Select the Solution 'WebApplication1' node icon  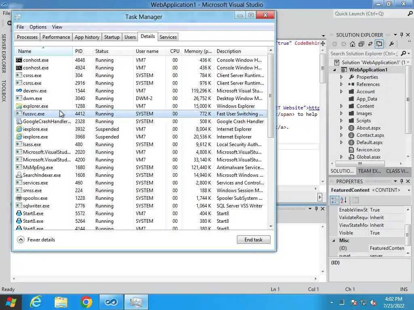(x=337, y=63)
